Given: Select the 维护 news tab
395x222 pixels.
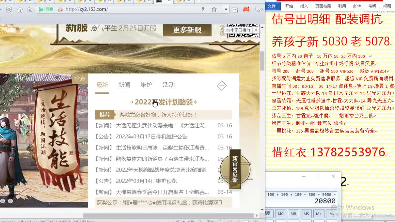Looking at the screenshot, I should [146, 85].
